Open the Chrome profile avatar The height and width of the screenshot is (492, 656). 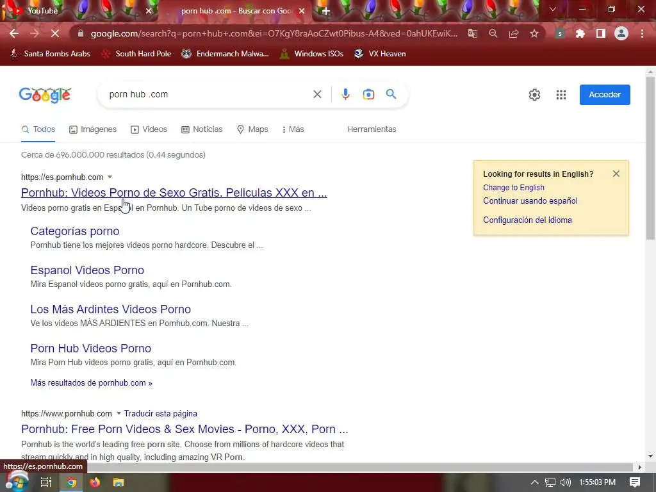tap(621, 33)
